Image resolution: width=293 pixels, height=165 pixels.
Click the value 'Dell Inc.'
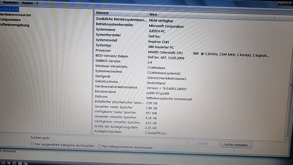point(154,36)
